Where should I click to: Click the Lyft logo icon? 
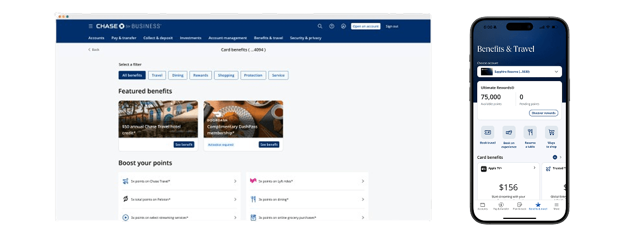click(x=253, y=181)
